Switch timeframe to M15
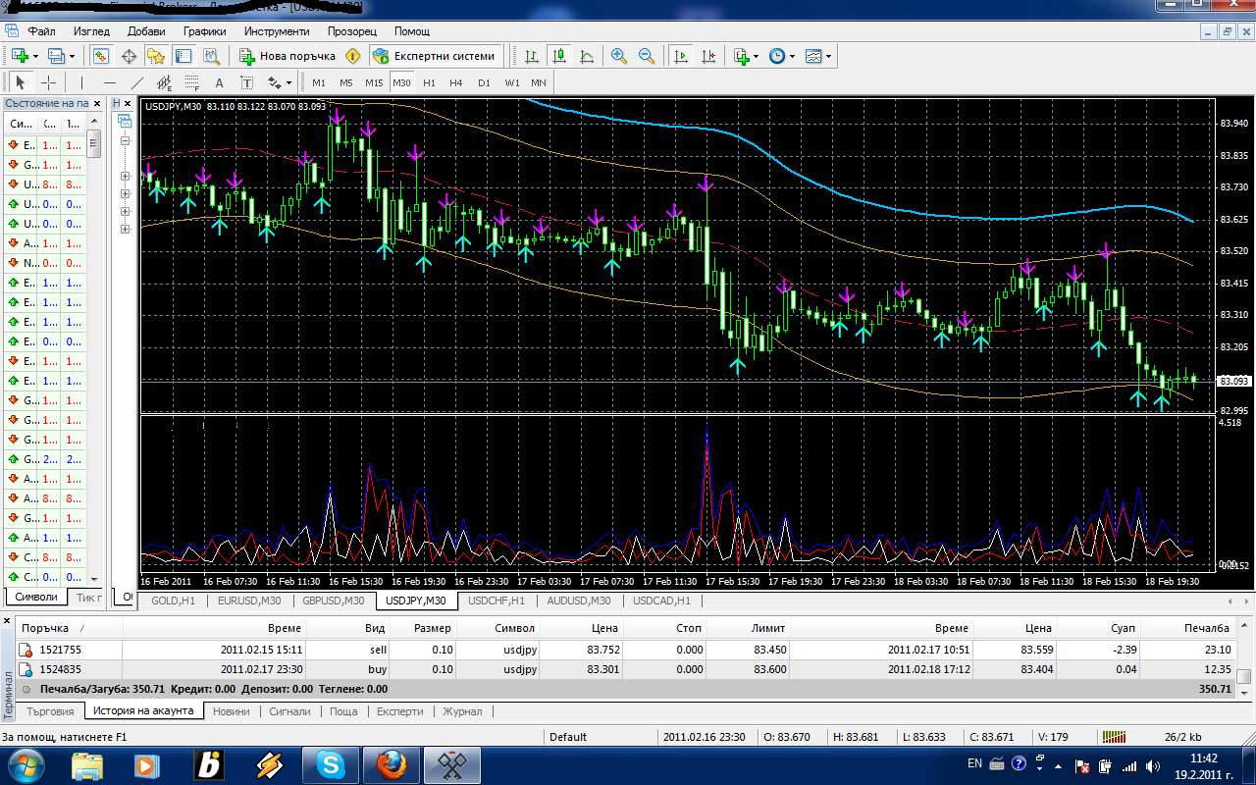The image size is (1256, 785). point(374,82)
